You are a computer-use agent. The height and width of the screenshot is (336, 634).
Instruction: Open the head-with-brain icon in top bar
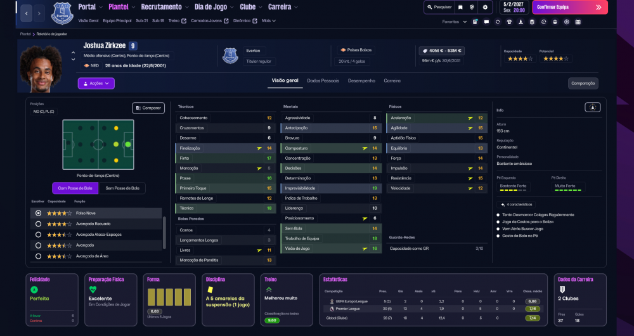pos(472,7)
